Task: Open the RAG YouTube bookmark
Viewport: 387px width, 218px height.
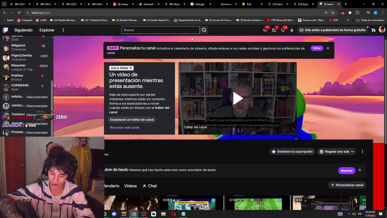Action: 334,20
